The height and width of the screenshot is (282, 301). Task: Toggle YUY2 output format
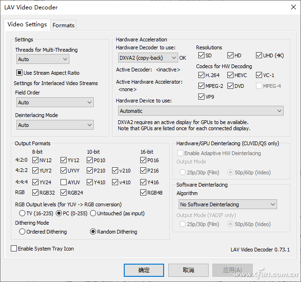35,171
